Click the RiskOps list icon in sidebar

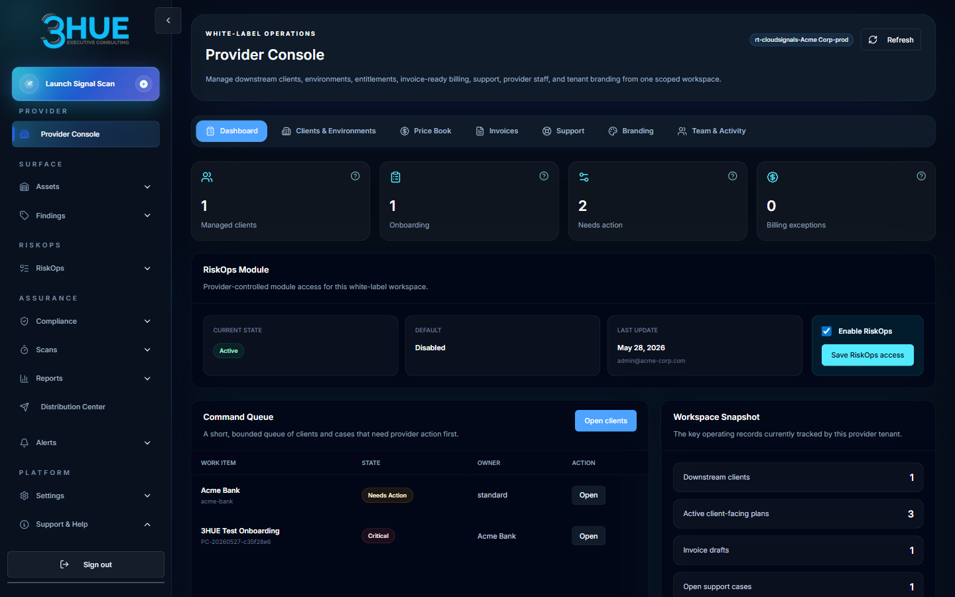[25, 269]
